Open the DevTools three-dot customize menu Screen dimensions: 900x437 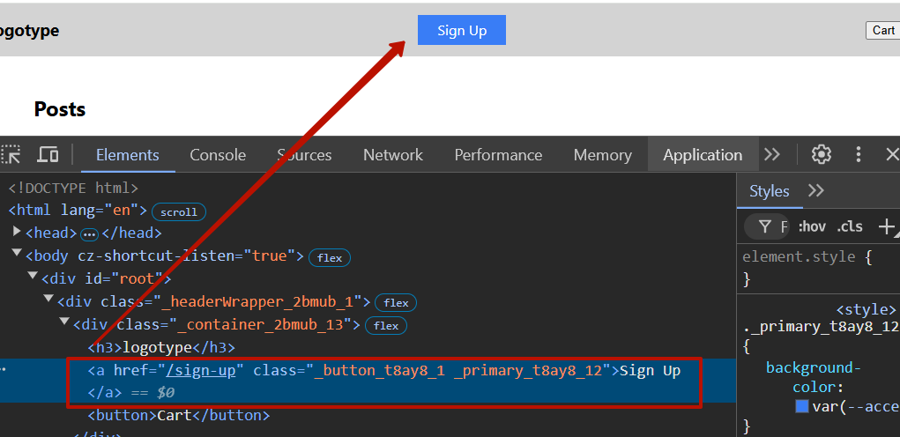point(859,155)
